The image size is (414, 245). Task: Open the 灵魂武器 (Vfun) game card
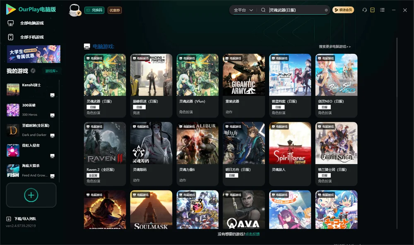click(197, 86)
